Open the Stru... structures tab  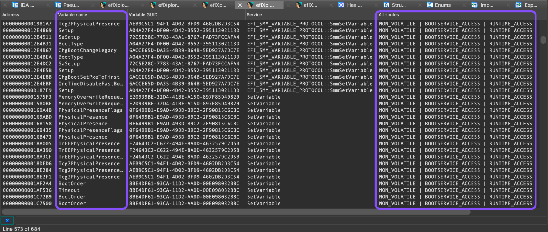[x=399, y=5]
